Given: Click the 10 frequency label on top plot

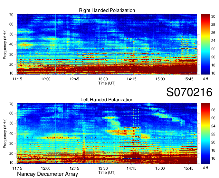Looking at the screenshot, I should (x=11, y=73).
